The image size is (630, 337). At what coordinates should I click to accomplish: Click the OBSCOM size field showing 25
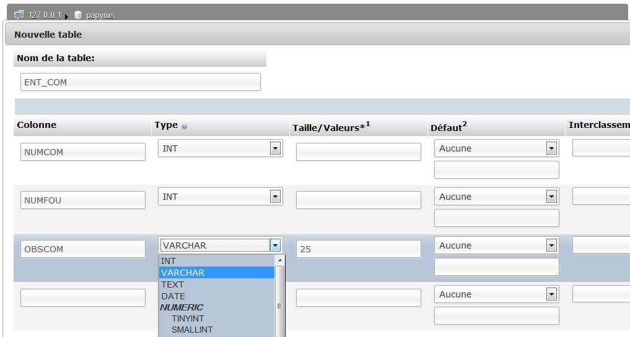(x=358, y=249)
